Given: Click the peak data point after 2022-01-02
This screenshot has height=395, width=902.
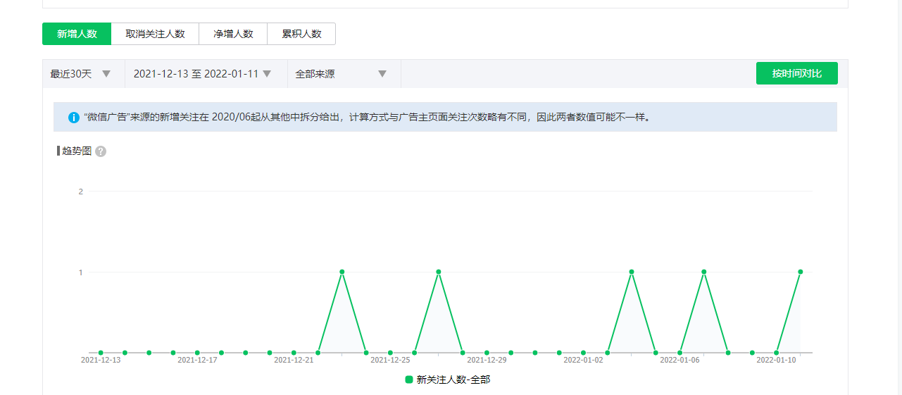Looking at the screenshot, I should (x=632, y=272).
